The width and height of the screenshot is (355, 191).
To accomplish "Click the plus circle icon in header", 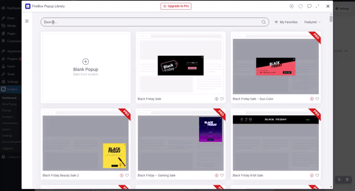I will 292,6.
